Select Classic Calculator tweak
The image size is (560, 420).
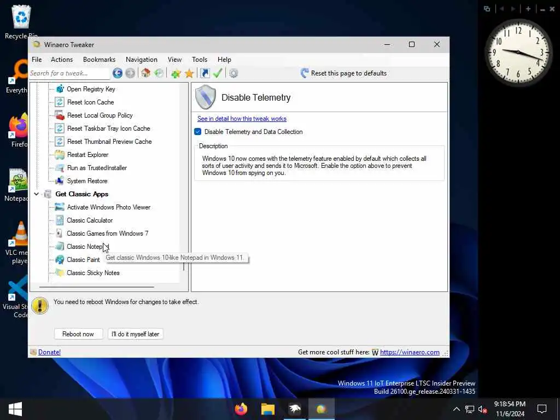click(x=90, y=220)
